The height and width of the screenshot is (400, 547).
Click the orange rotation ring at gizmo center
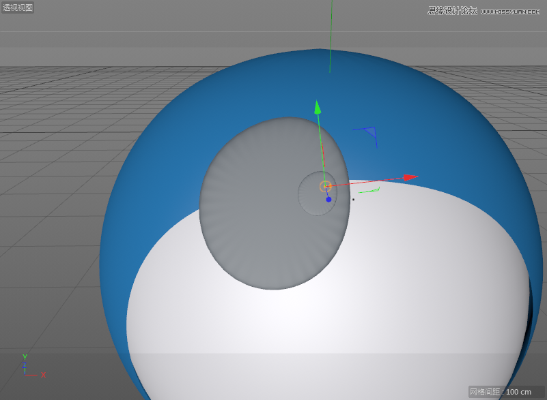click(325, 185)
